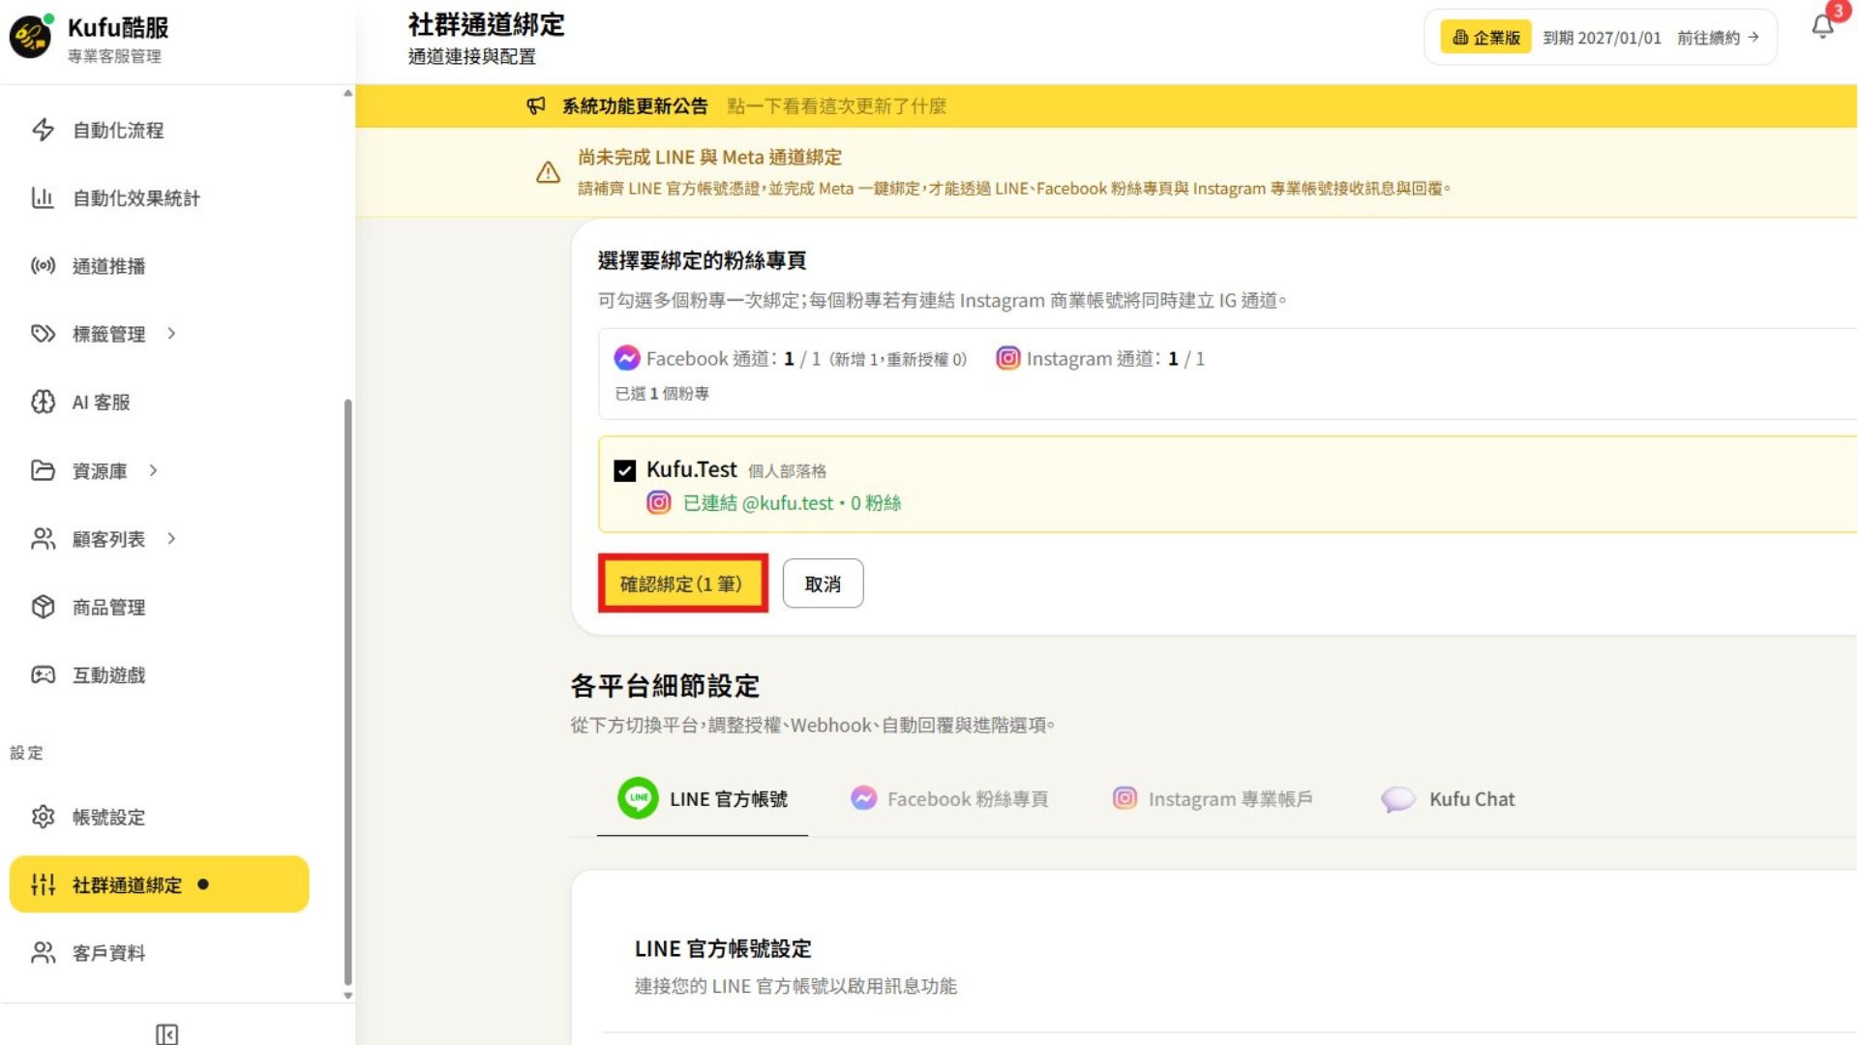Click the 自動化效果統計 chart icon
This screenshot has width=1858, height=1045.
pos(43,197)
